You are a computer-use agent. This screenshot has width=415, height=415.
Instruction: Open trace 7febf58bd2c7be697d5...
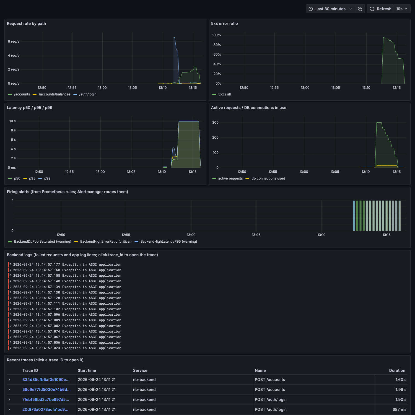[x=46, y=400]
